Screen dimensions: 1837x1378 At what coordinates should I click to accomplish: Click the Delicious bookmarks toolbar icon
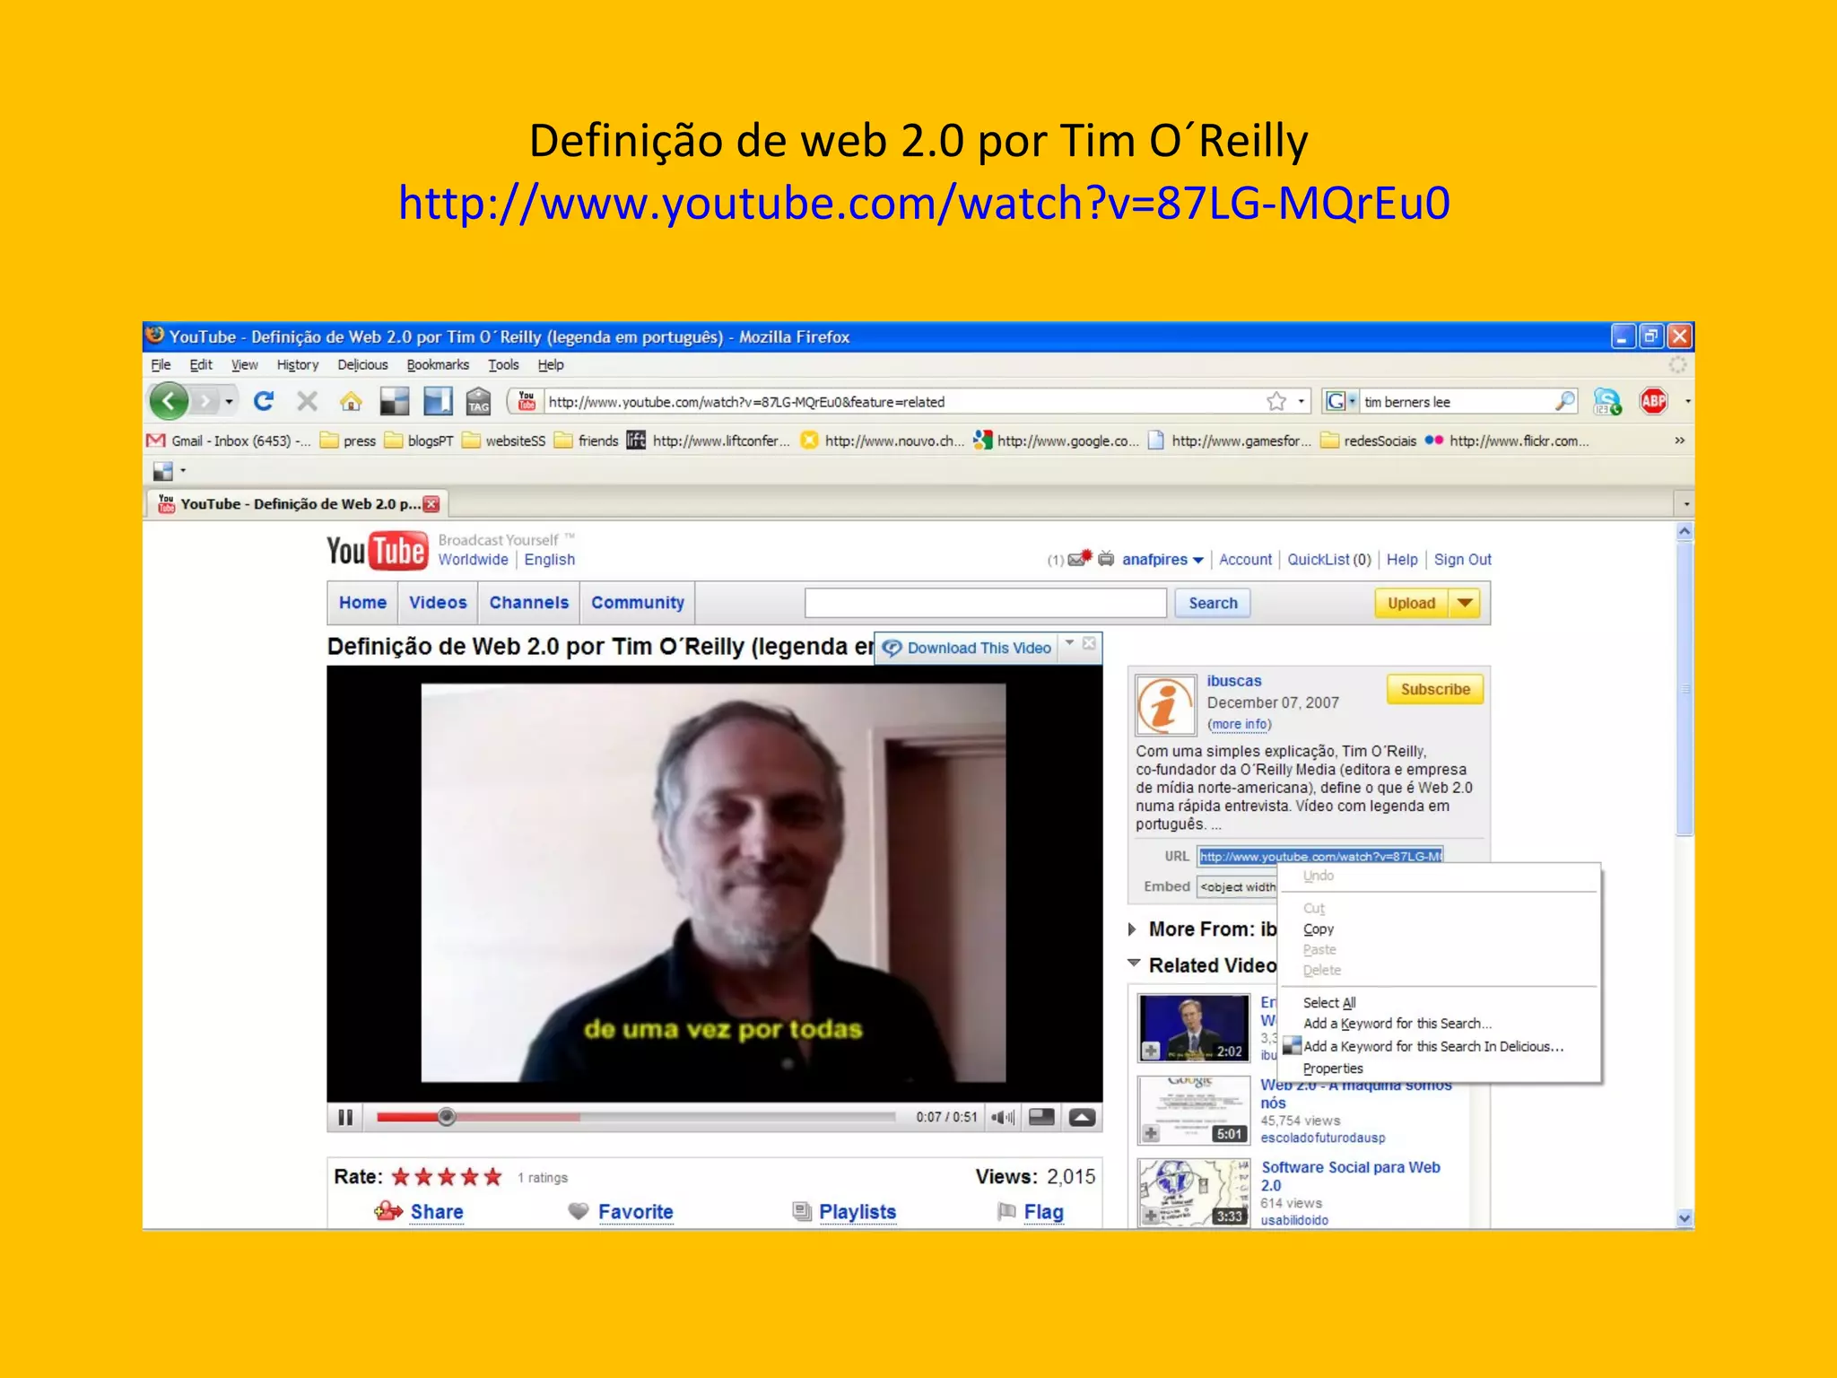click(x=394, y=401)
